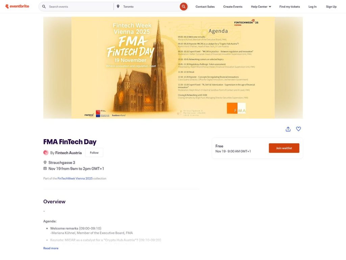Click Join waitlist

(x=284, y=148)
